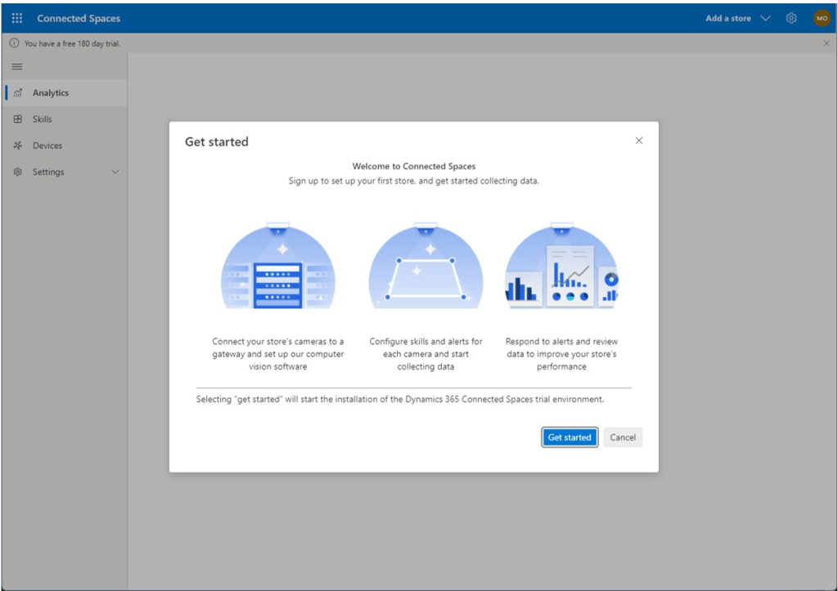This screenshot has width=838, height=591.
Task: Close the Get started dialog
Action: 639,141
